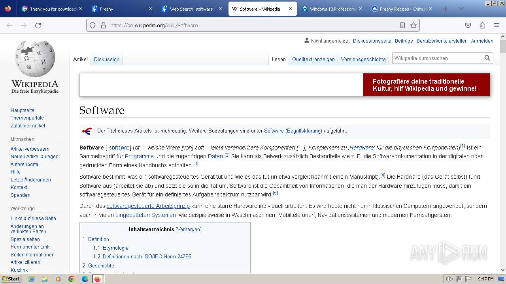Expand the list all tabs chevron
The image size is (506, 284).
(x=461, y=9)
